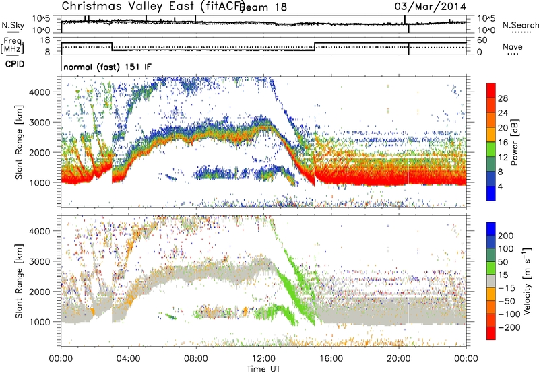539x373 pixels.
Task: Click the 03/Mar/2014 date label
Action: [x=431, y=7]
